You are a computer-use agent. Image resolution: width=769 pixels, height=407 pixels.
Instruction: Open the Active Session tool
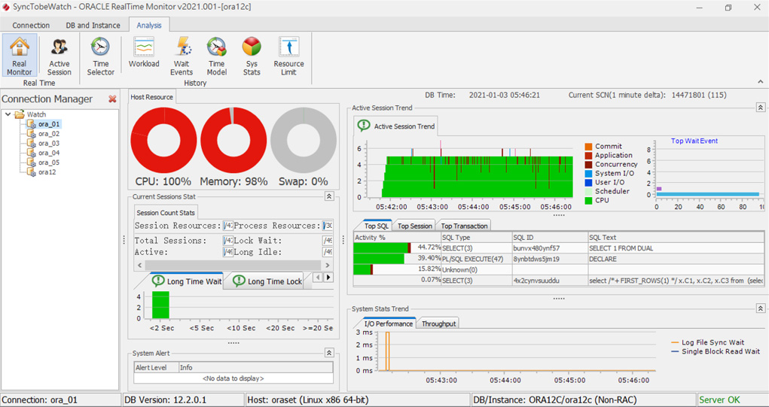coord(60,56)
